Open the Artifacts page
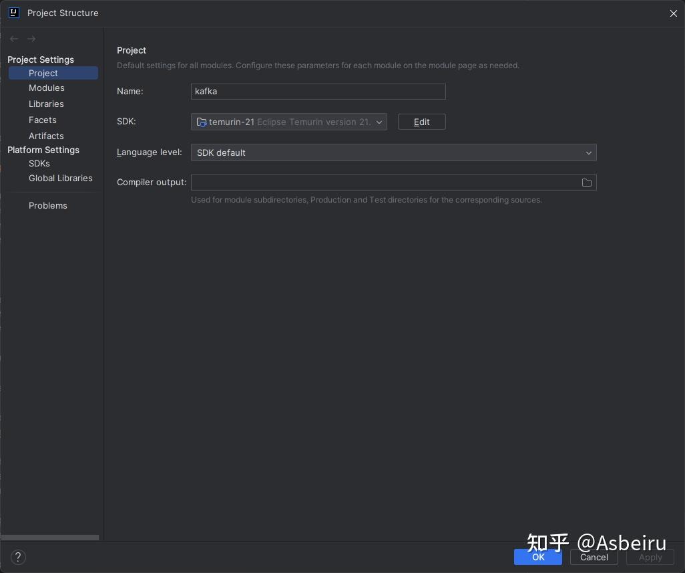Screen dimensions: 685x573 [46, 136]
